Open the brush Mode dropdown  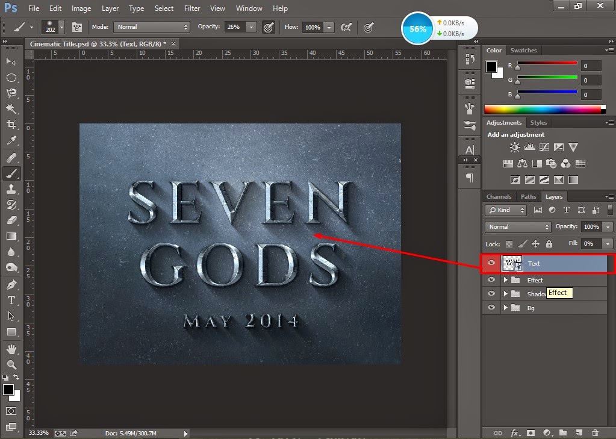151,27
